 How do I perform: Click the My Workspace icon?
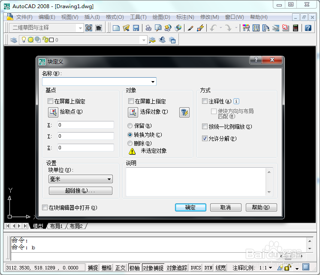click(99, 28)
